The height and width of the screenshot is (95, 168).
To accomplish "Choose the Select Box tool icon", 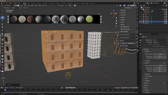I will pos(2,11).
